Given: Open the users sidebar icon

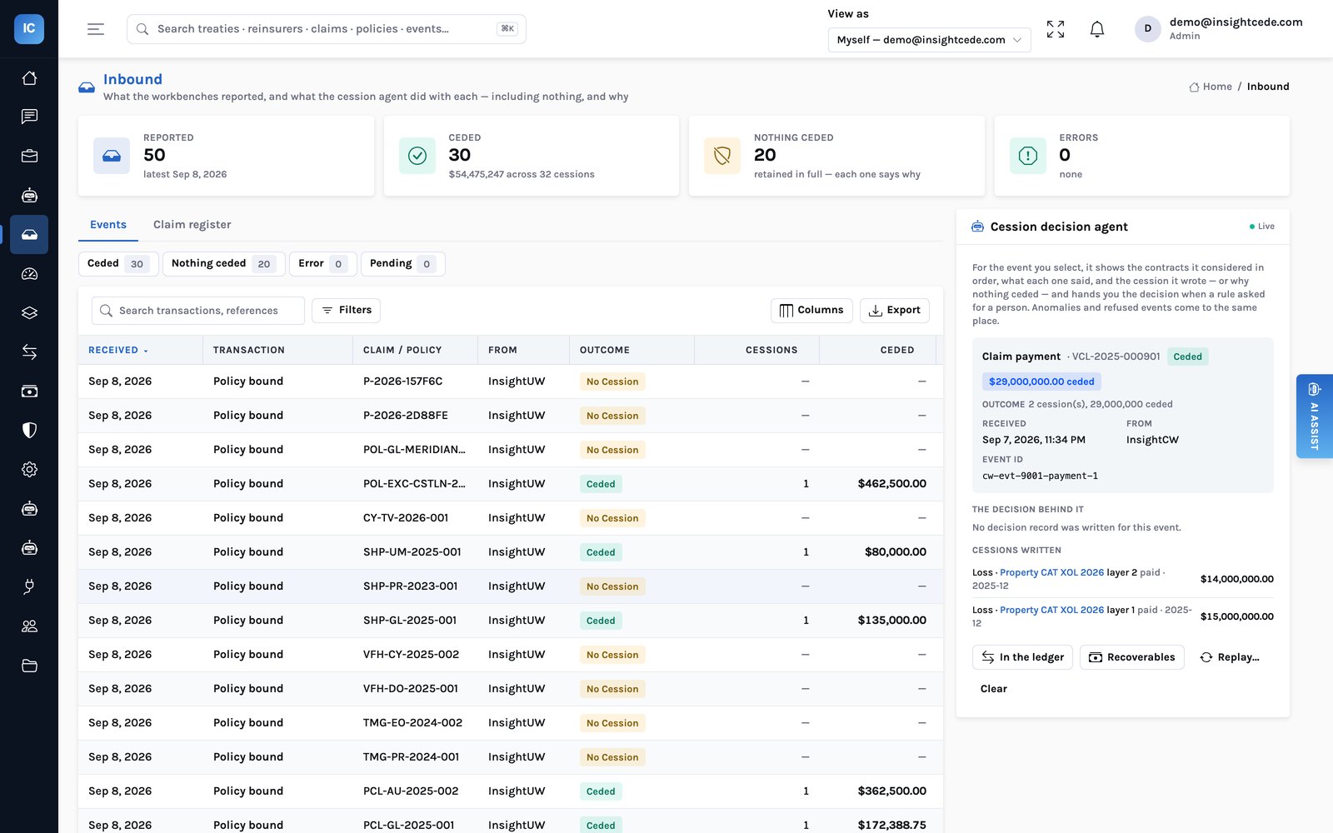Looking at the screenshot, I should pos(29,626).
